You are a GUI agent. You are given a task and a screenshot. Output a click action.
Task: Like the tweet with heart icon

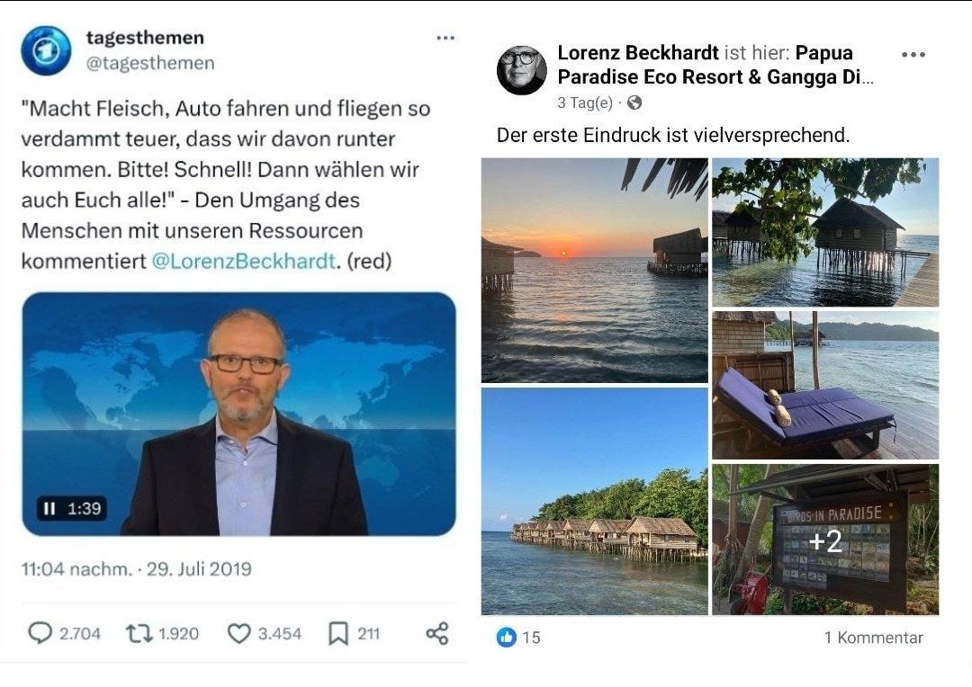[238, 634]
